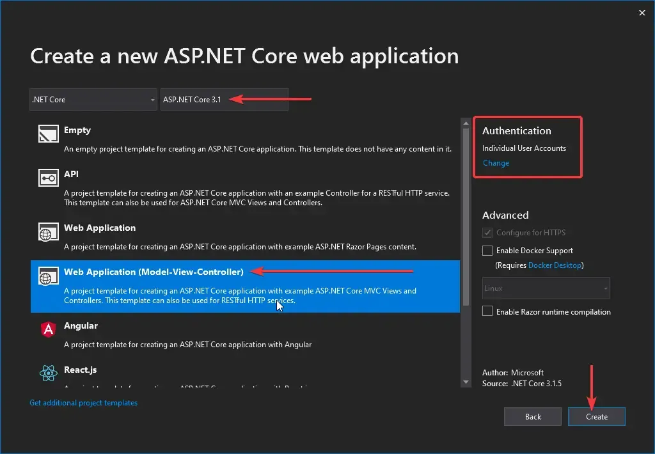Click Change under Authentication
The image size is (655, 454).
[x=496, y=162]
